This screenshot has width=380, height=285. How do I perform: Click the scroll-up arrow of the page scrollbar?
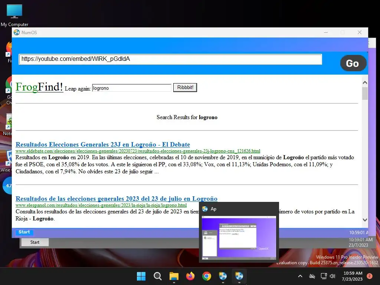point(365,83)
